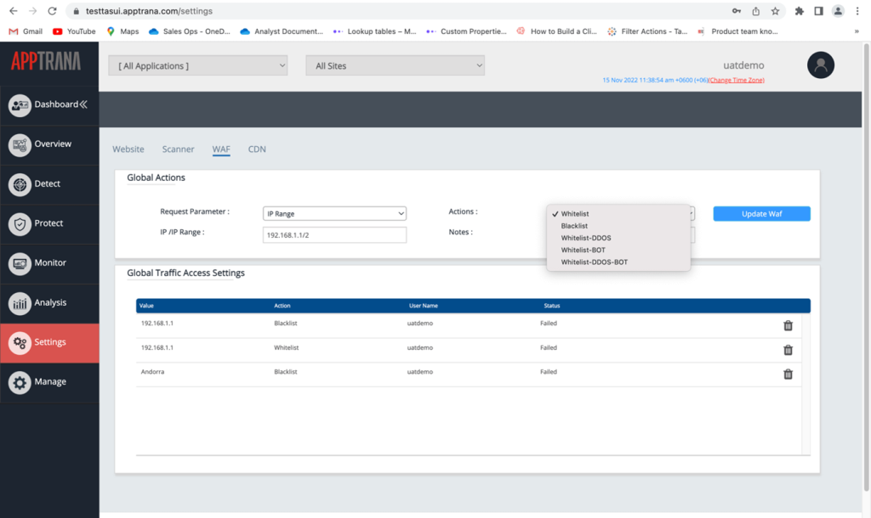
Task: Delete the Andorra blacklist entry via trash icon
Action: click(x=787, y=374)
